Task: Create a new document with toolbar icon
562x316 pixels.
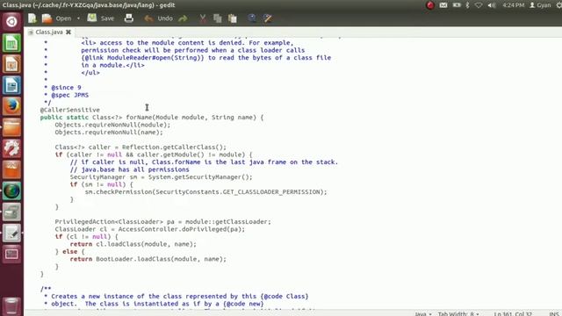Action: [x=32, y=18]
